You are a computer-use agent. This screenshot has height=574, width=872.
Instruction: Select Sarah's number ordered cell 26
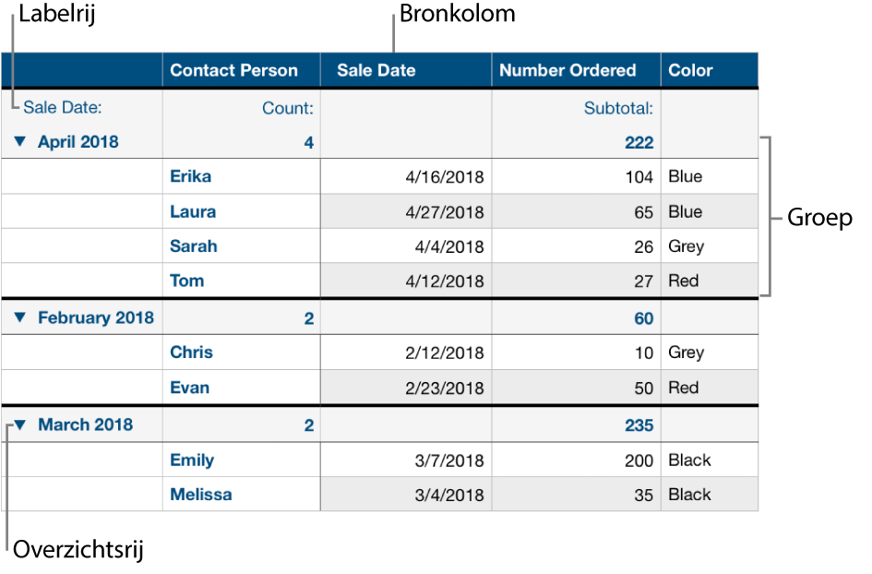tap(641, 246)
